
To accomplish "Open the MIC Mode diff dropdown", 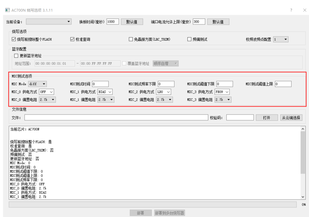I will tap(37, 84).
